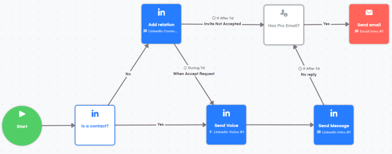
Task: Select the Invite Not Accepted condition label
Action: tap(222, 24)
